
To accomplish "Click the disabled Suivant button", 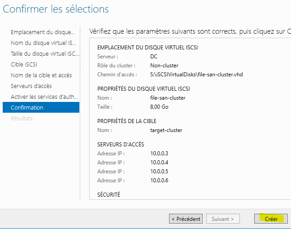I will 223,219.
